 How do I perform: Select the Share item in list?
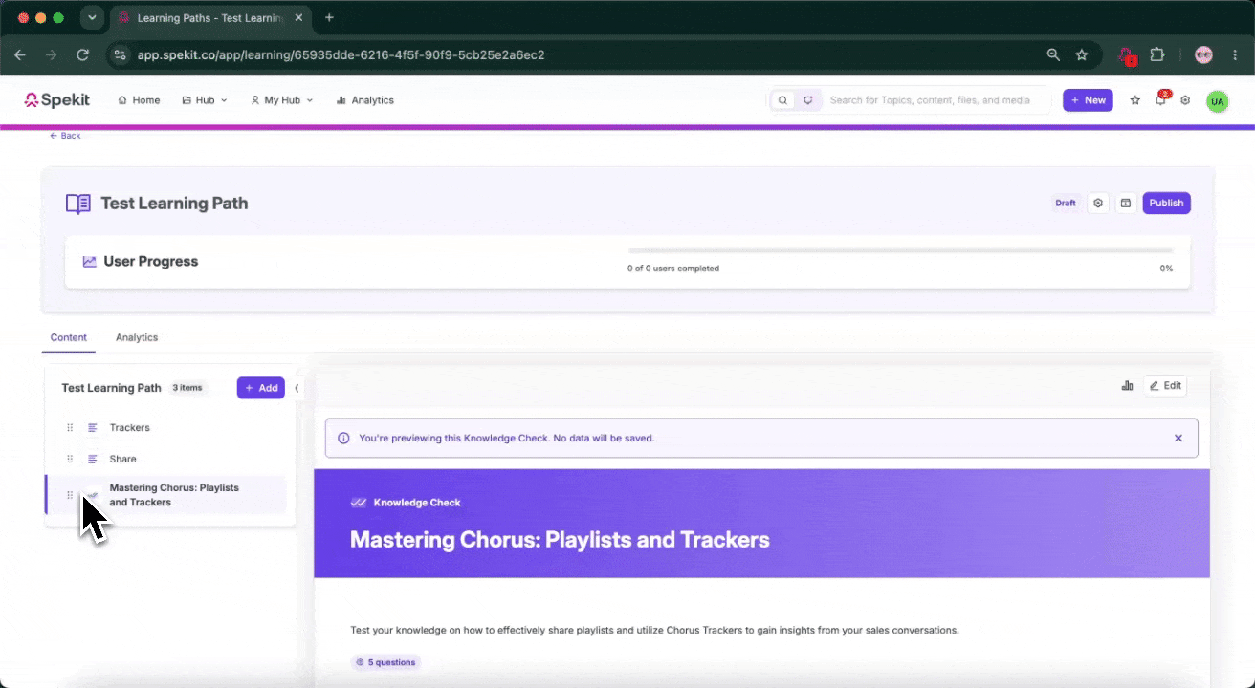(x=165, y=459)
